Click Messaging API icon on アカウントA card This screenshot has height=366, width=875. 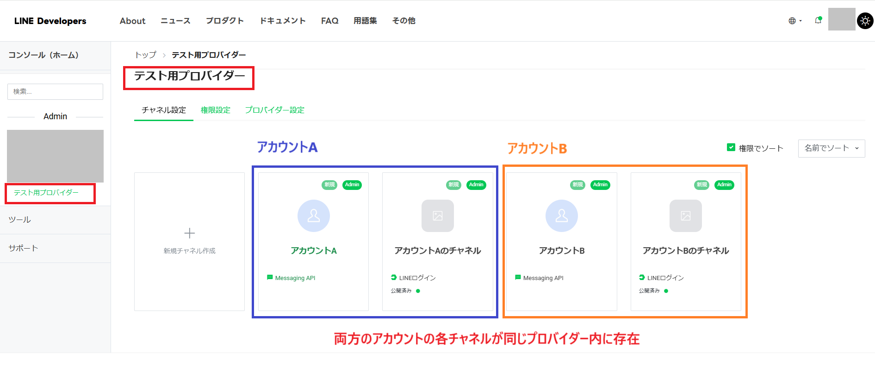[x=270, y=277]
